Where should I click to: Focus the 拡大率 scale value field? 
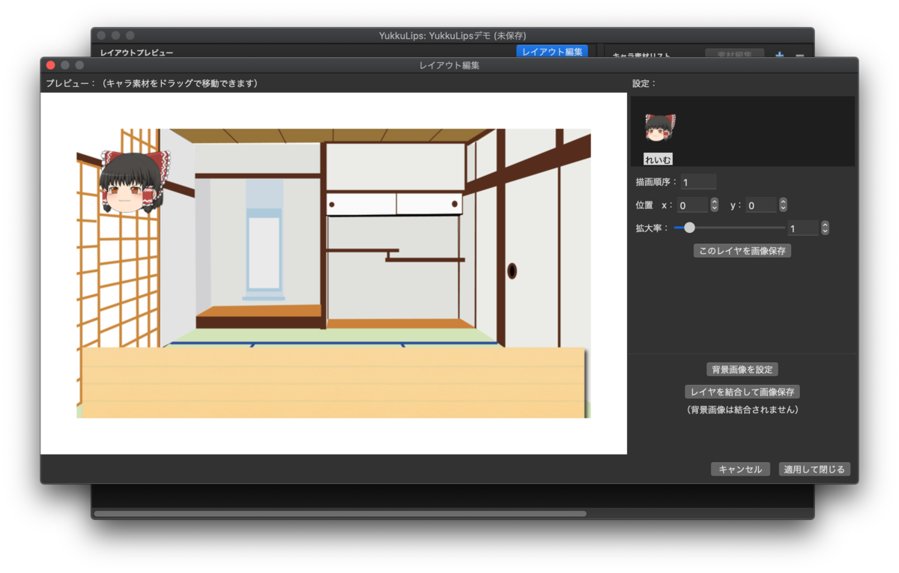(x=803, y=228)
